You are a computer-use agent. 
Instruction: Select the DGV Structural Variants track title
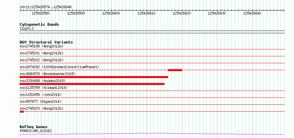(x=46, y=42)
